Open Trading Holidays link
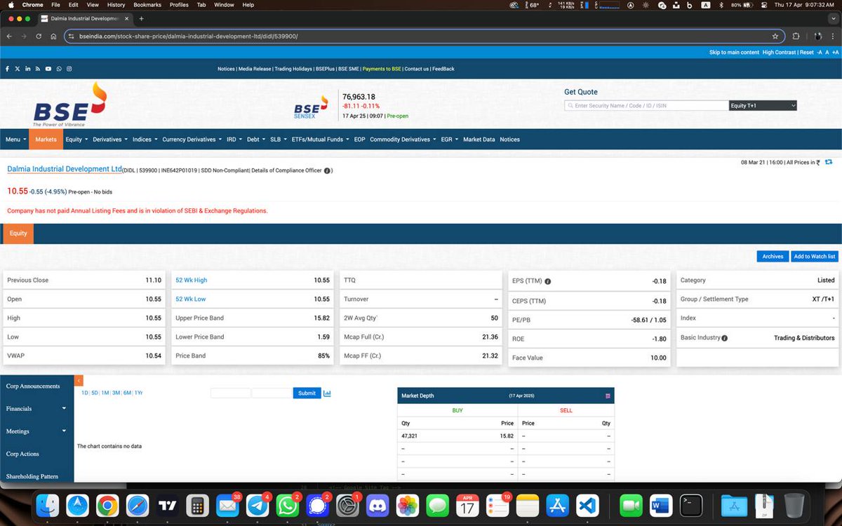 293,69
